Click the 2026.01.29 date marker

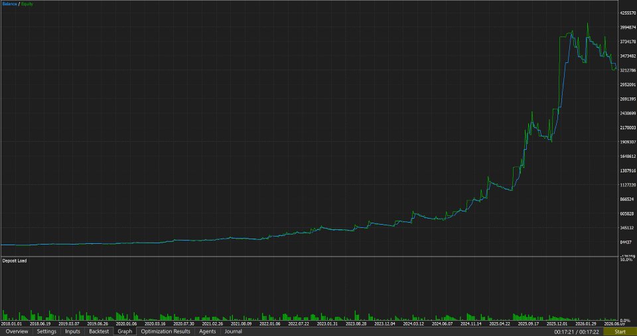pos(586,324)
